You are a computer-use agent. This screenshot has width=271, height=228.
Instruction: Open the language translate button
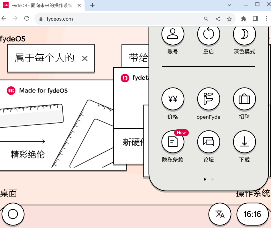click(x=220, y=214)
